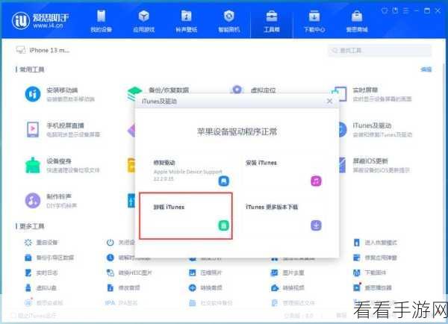Viewport: 448px width, 324px height.
Task: Open 实时日志 (Real-time log) tool
Action: [41, 272]
